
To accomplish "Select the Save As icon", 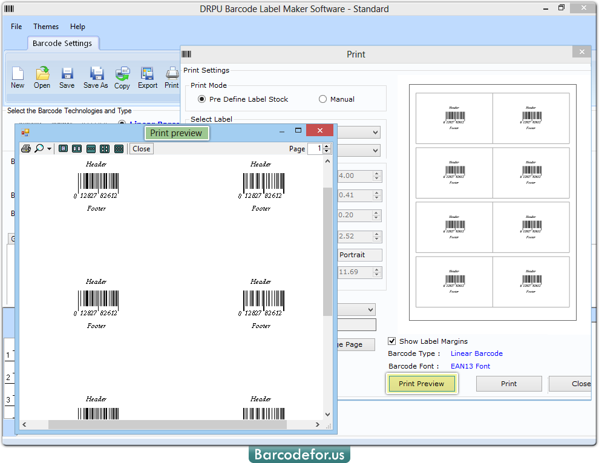I will point(95,77).
